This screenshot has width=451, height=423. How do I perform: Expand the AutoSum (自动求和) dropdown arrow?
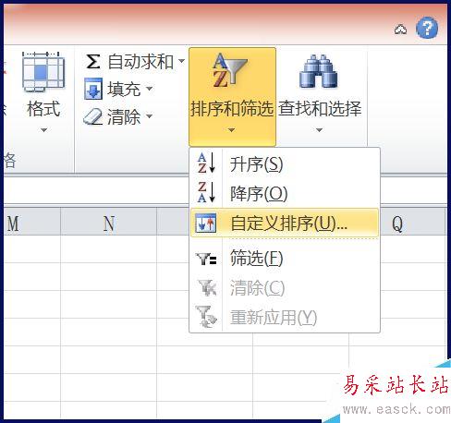(182, 61)
